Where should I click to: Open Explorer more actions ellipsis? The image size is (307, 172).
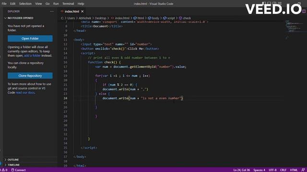click(x=52, y=11)
